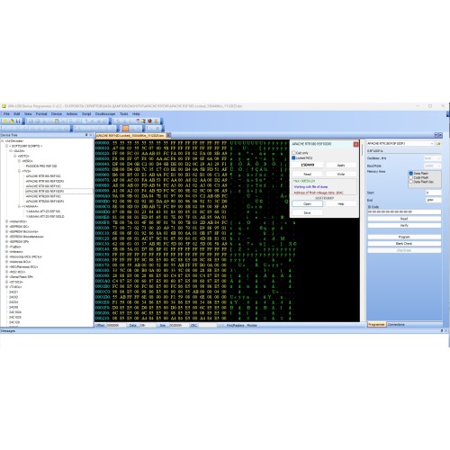Collapse the All Devices tree root
The width and height of the screenshot is (450, 450).
(3, 141)
